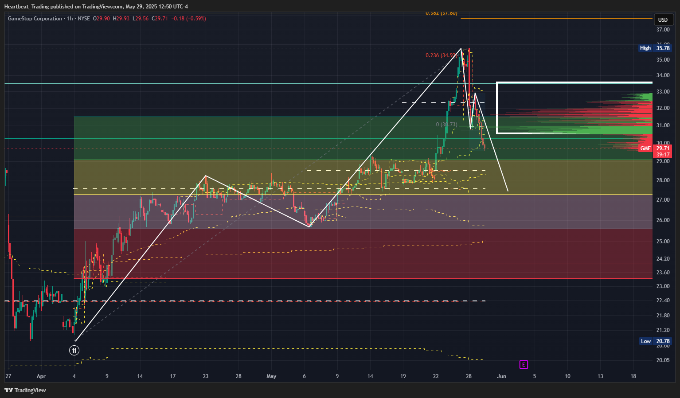The width and height of the screenshot is (680, 398).
Task: Click 35.00 on the price axis
Action: click(x=663, y=60)
